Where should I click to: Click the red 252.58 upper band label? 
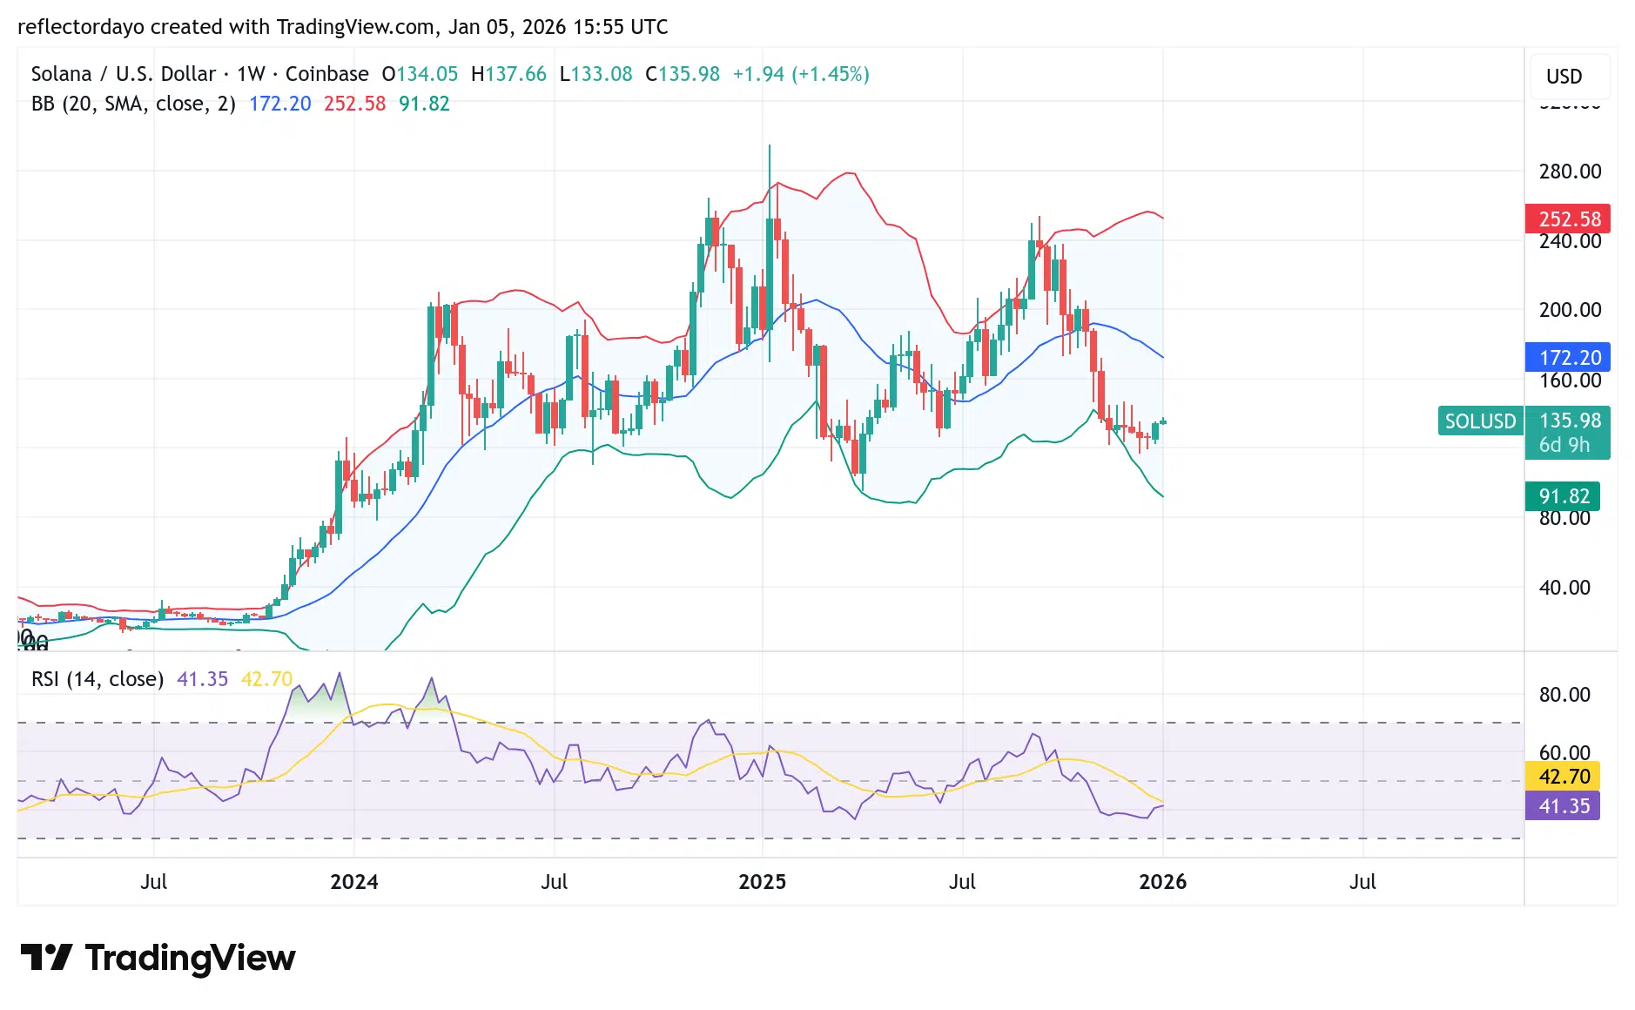tap(1568, 219)
